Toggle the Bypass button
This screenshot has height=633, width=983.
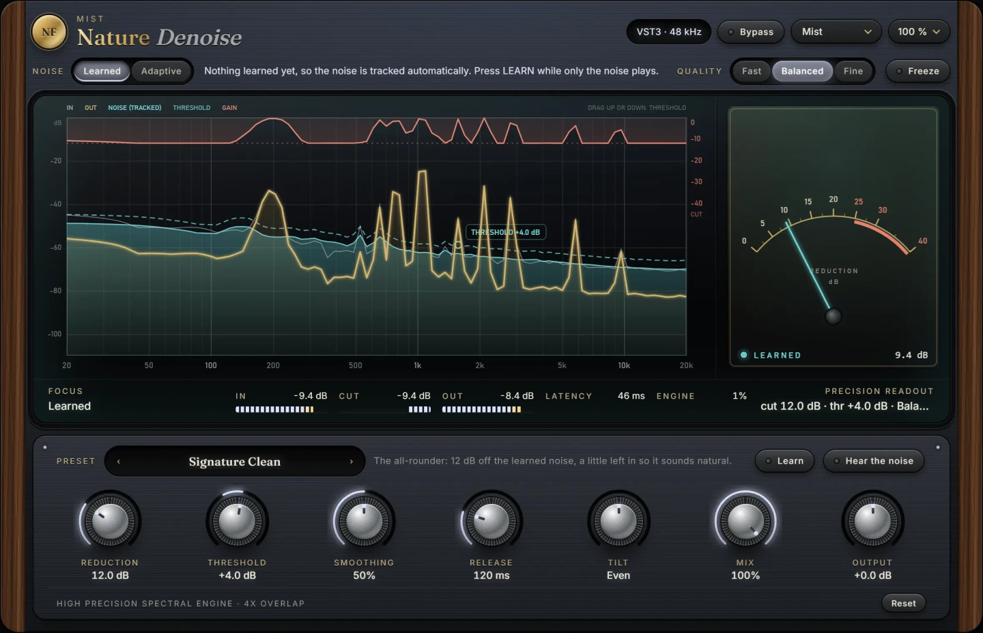[751, 32]
